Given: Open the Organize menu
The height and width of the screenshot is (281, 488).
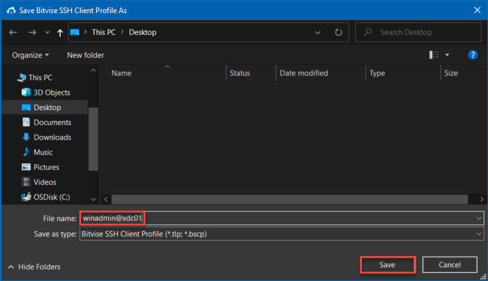Looking at the screenshot, I should click(x=30, y=55).
